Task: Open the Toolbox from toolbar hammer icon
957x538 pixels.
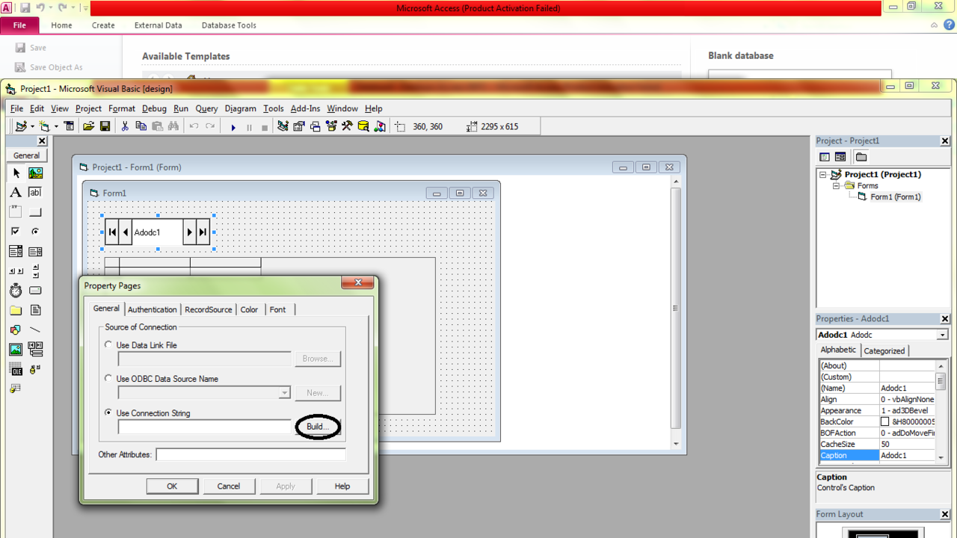Action: 347,126
